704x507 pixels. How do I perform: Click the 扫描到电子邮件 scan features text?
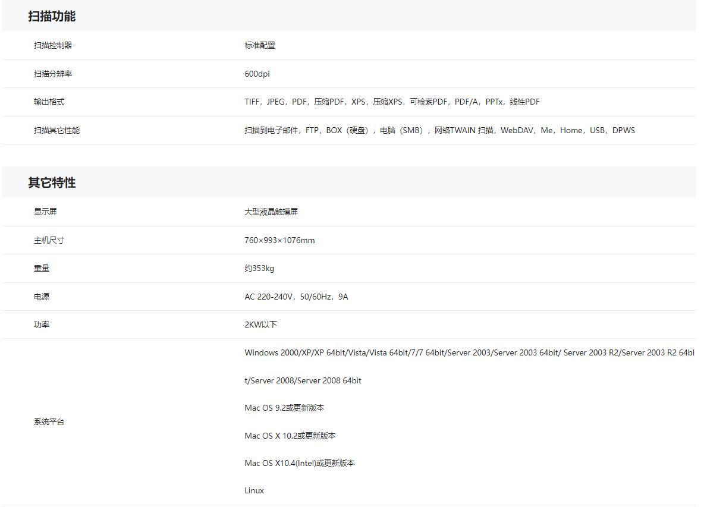tap(439, 130)
